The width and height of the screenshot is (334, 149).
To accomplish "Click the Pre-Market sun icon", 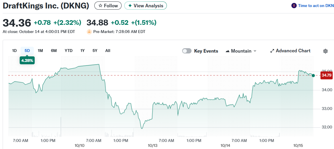I will pyautogui.click(x=89, y=32).
